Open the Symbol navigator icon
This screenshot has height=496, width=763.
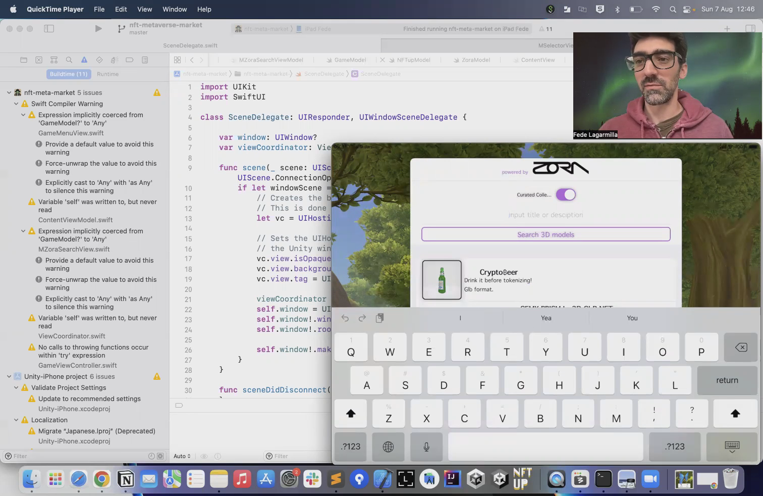coord(54,60)
